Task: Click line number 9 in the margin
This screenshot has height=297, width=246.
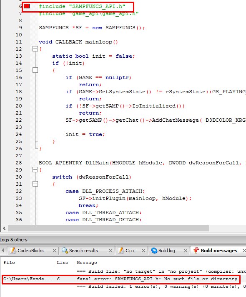Action: [20, 28]
